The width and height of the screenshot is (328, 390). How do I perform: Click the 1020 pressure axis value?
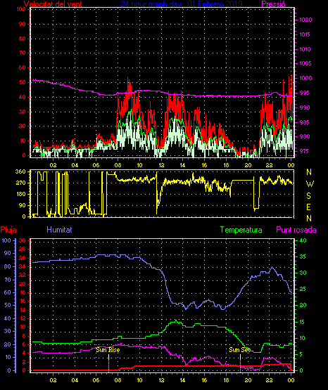(x=305, y=20)
